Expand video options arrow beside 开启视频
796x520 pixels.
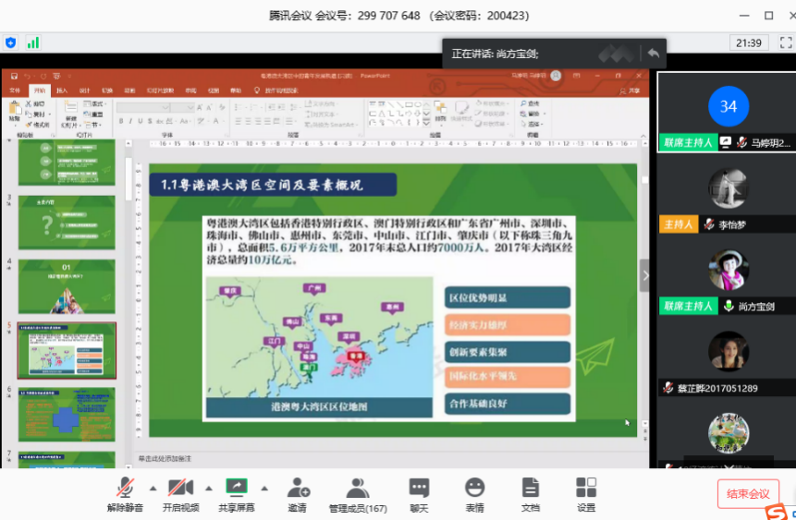click(x=208, y=488)
